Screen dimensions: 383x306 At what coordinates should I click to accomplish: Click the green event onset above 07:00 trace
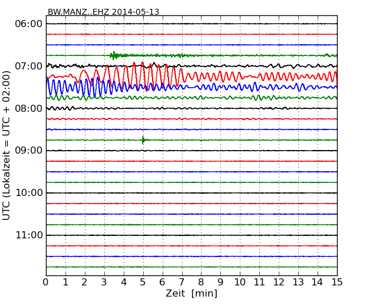(113, 55)
